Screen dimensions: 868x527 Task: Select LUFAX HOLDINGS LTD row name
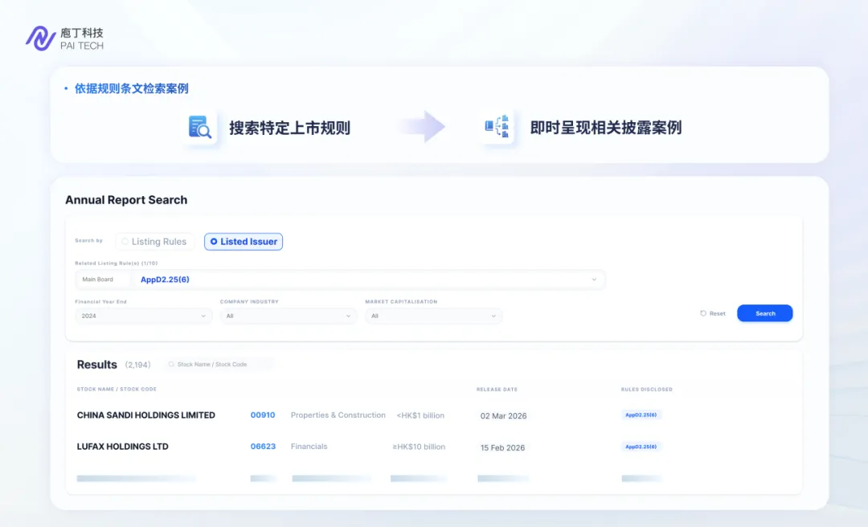coord(123,447)
